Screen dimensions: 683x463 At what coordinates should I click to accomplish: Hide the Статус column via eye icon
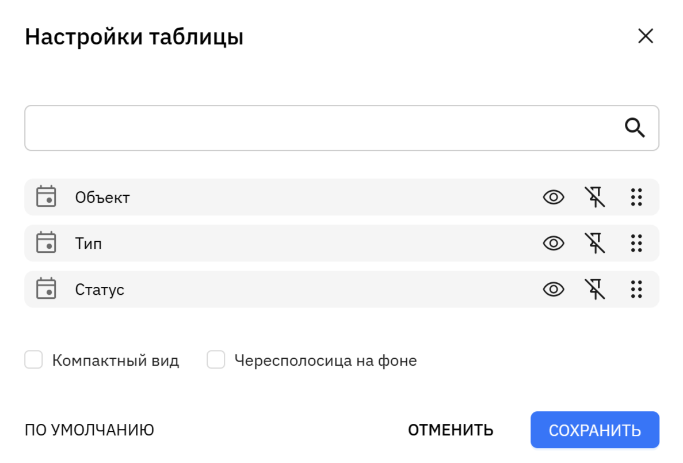click(x=554, y=289)
